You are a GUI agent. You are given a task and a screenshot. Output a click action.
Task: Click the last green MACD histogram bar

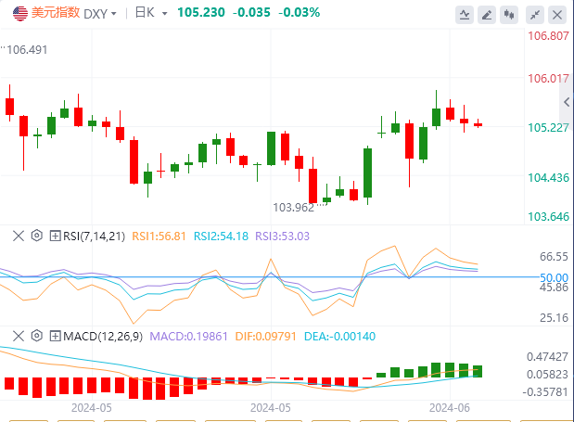(x=478, y=371)
